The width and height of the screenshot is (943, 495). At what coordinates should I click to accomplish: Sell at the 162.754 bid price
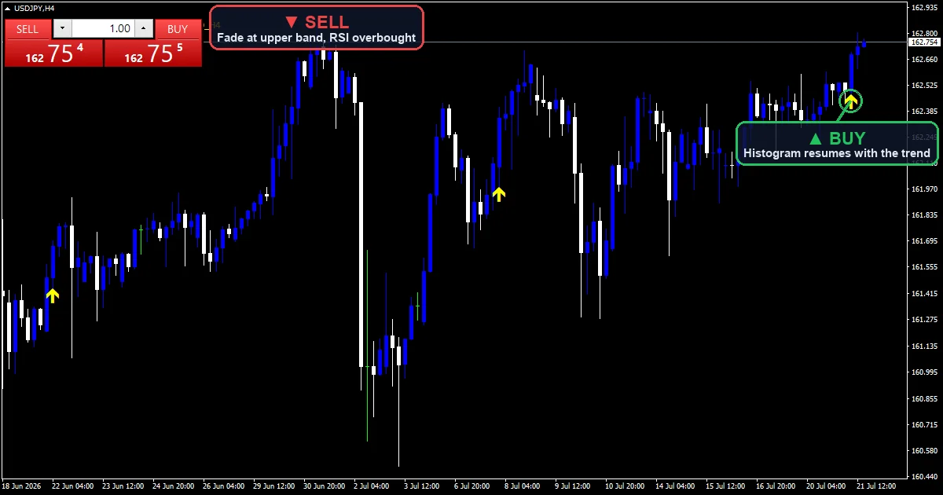tap(53, 53)
